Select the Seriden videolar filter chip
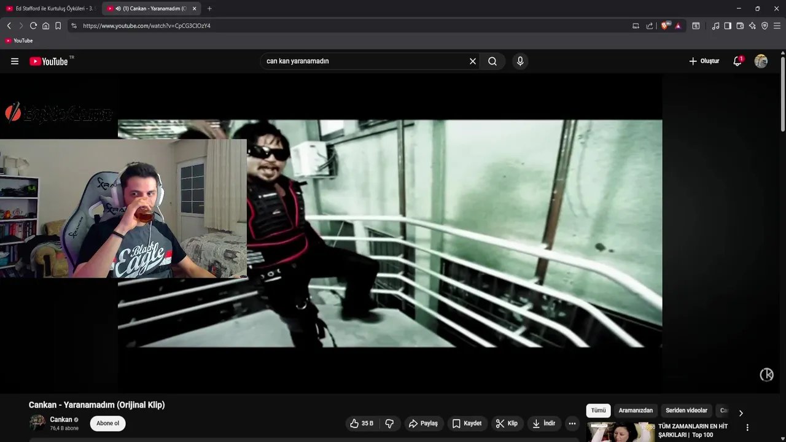786x442 pixels. pos(687,411)
